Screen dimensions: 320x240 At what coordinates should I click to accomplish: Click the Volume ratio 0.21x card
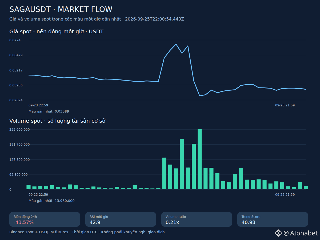click(197, 219)
